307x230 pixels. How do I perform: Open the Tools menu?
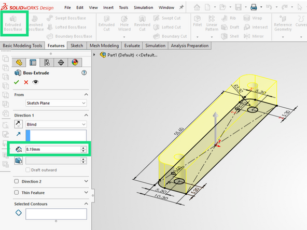coord(123,7)
